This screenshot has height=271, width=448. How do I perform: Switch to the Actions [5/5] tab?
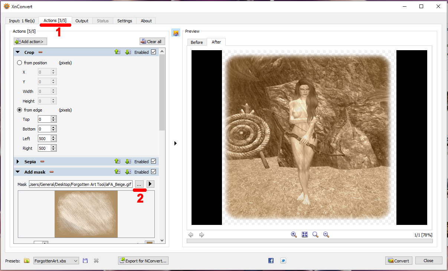pos(55,20)
